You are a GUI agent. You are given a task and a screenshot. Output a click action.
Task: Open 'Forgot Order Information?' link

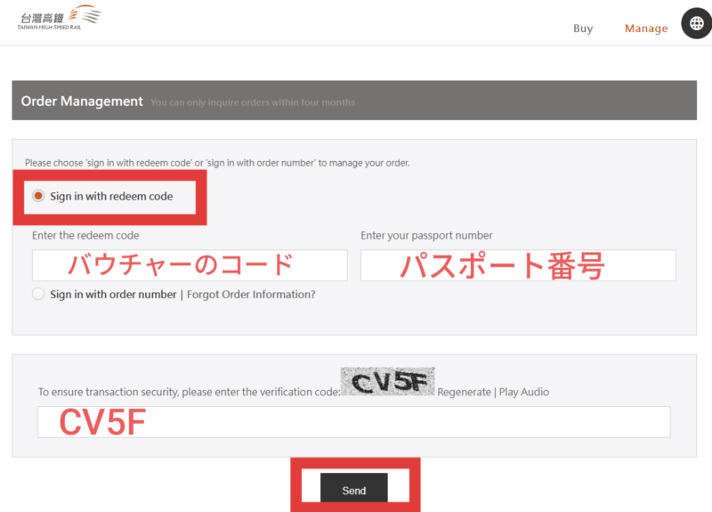tap(251, 295)
